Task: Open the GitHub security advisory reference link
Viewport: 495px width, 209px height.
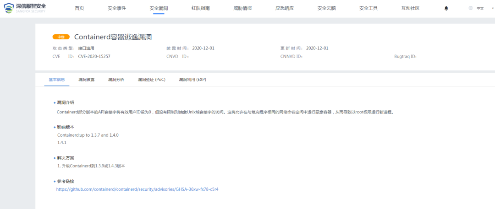Action: click(x=137, y=189)
